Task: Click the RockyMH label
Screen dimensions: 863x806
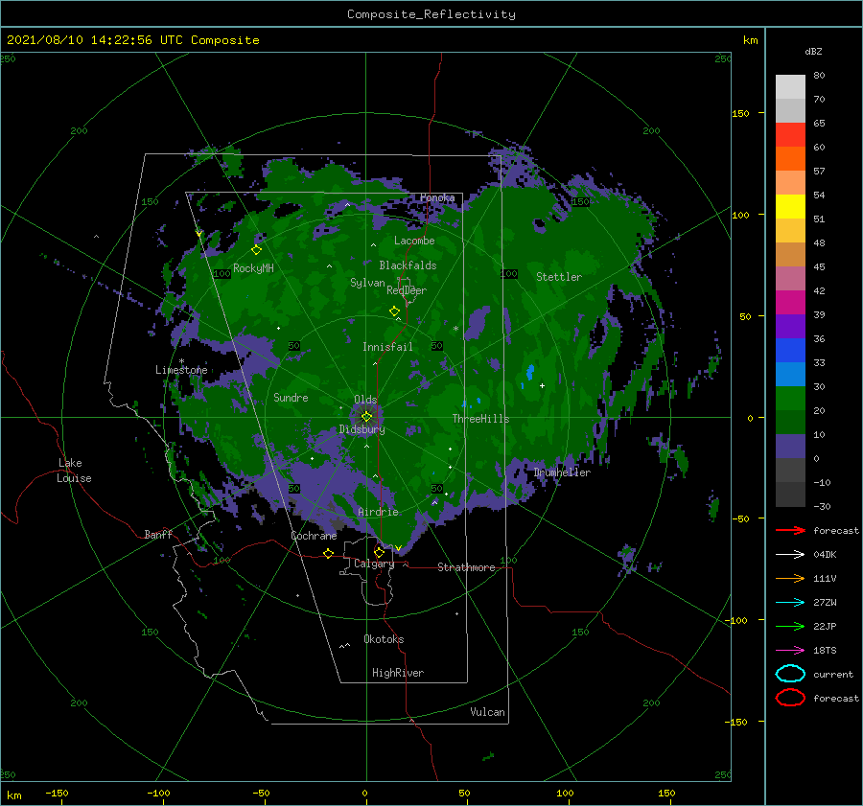Action: 253,268
